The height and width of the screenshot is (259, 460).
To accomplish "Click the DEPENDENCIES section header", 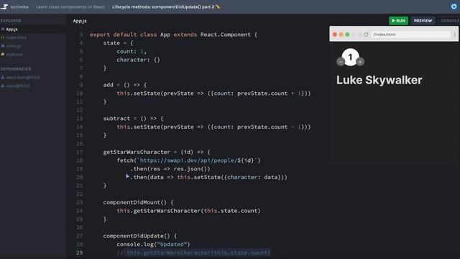I will pyautogui.click(x=16, y=69).
